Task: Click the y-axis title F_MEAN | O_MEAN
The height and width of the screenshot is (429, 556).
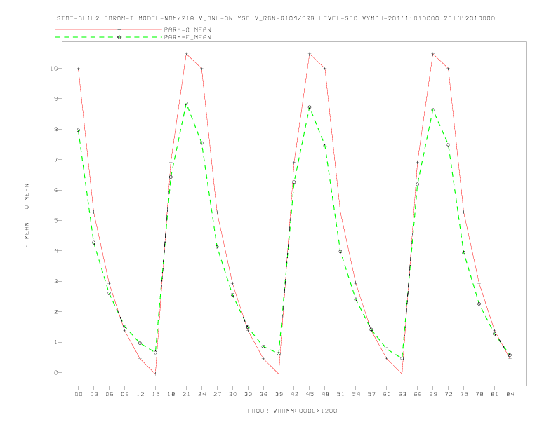Action: click(27, 216)
